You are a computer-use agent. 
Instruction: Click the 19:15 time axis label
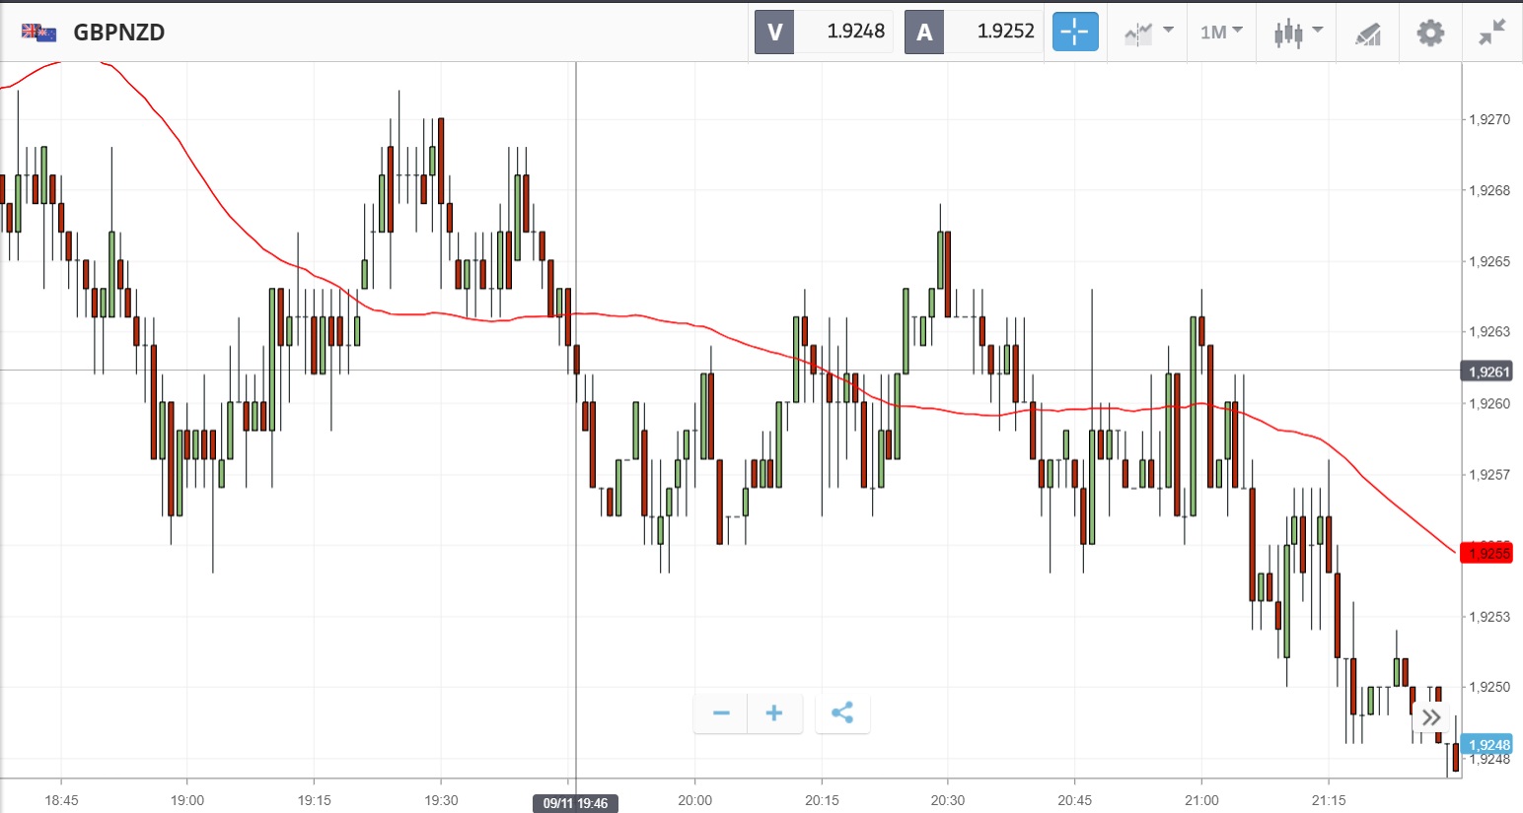(x=315, y=800)
